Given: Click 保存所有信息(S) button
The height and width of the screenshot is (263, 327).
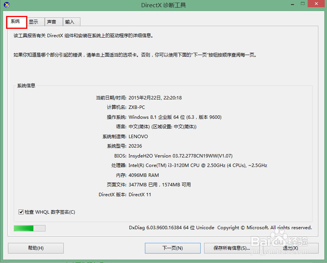Looking at the screenshot, I should pos(232,248).
